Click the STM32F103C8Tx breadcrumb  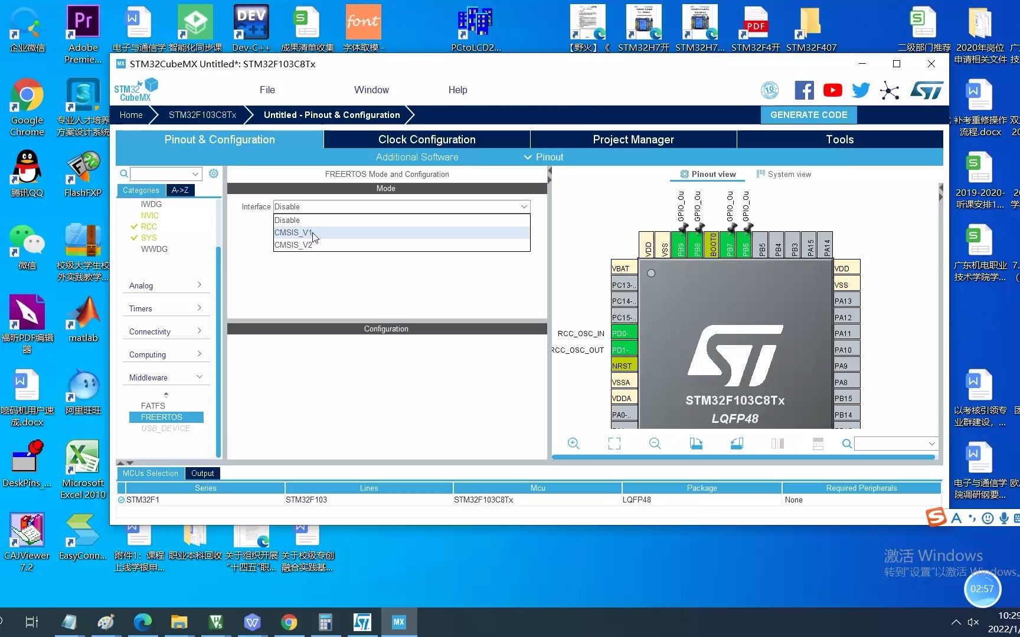click(202, 115)
